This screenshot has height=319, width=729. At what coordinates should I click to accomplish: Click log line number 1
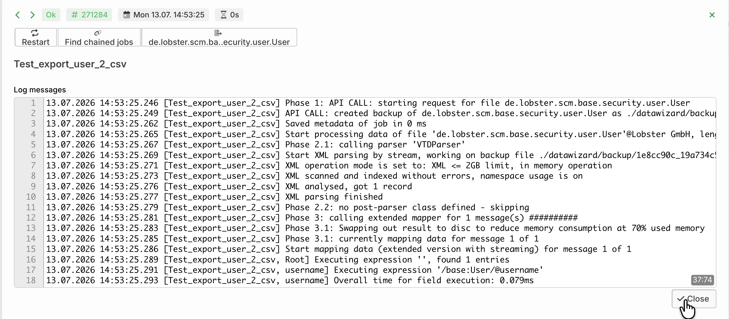tap(33, 103)
